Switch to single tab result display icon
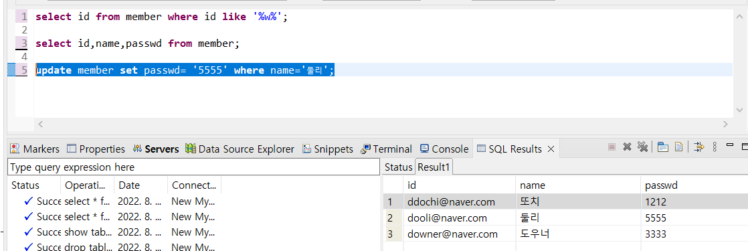Image resolution: width=748 pixels, height=251 pixels. 662,147
